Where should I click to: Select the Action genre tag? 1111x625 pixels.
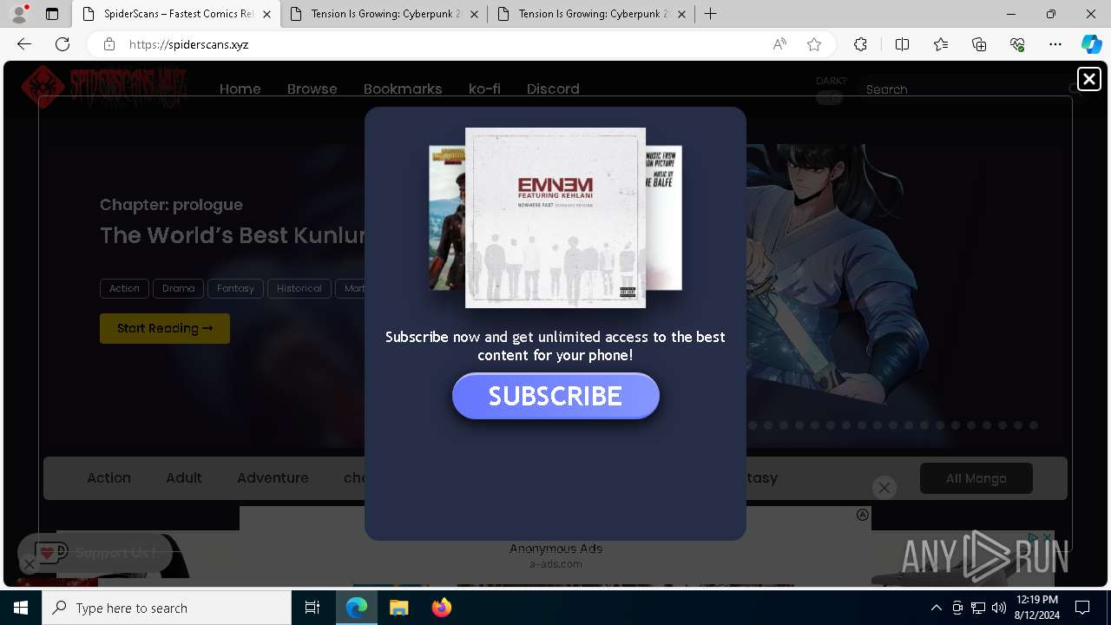click(x=124, y=288)
